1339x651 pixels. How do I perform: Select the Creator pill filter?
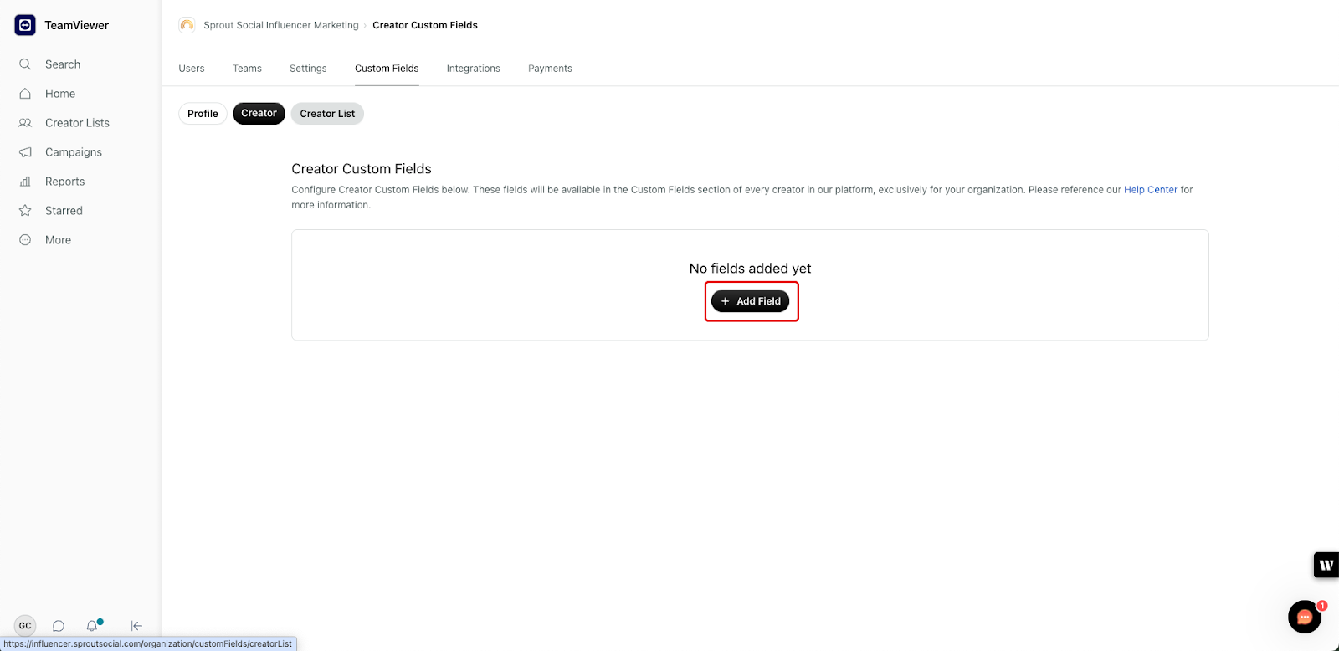point(259,113)
